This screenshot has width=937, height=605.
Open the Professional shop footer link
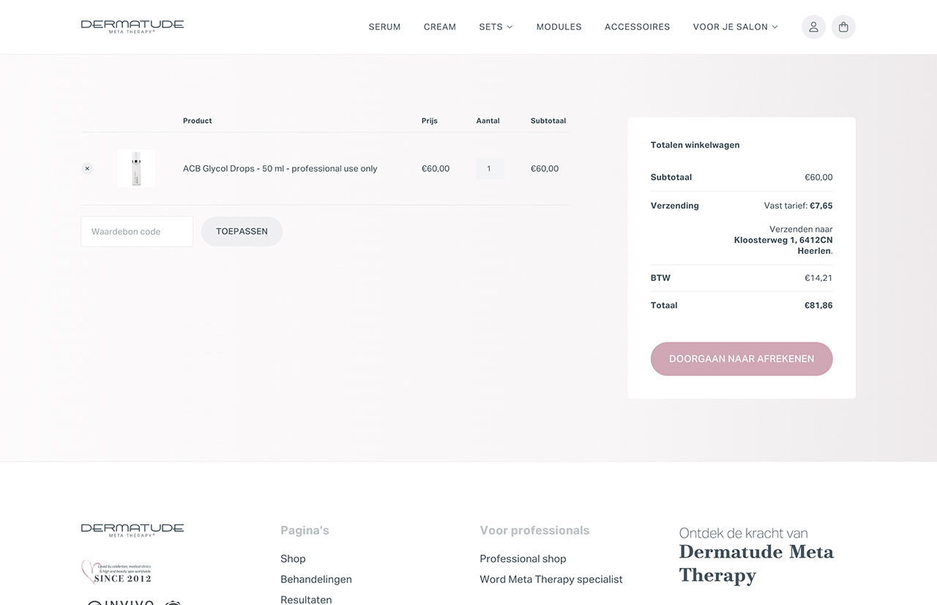523,559
